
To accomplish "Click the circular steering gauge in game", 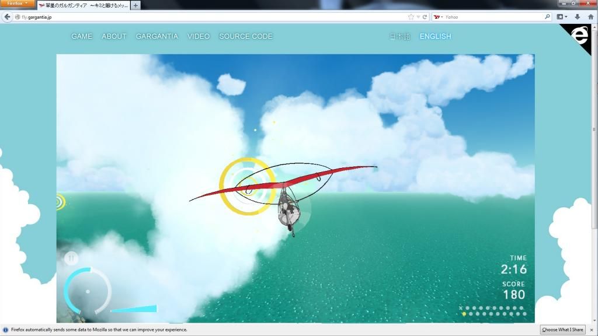I will pos(88,291).
